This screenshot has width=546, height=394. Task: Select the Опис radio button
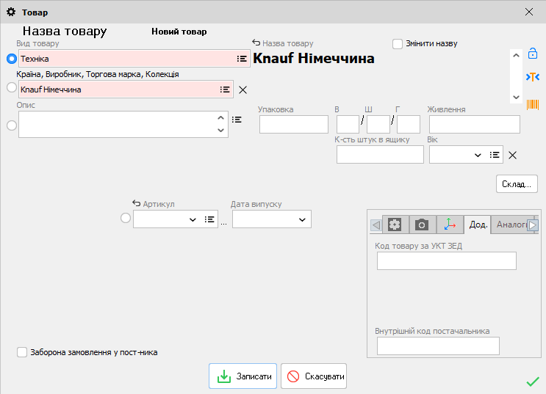point(11,125)
